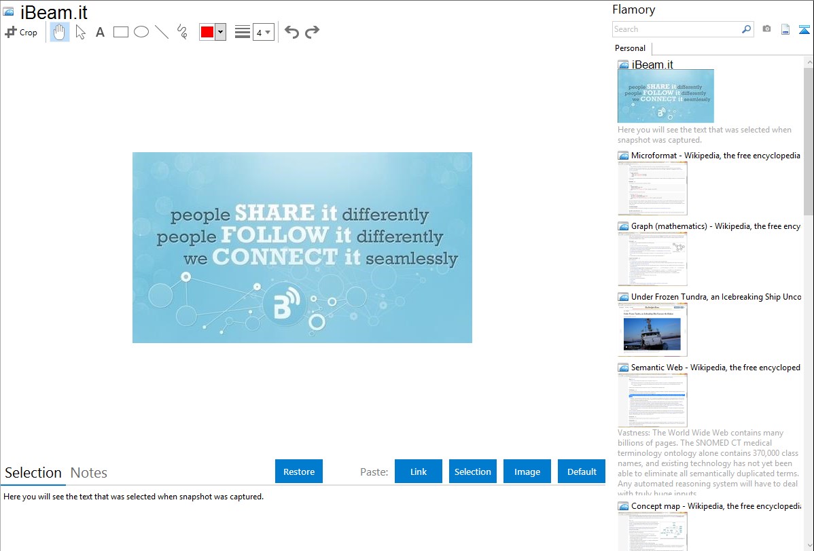The width and height of the screenshot is (814, 551).
Task: Undo the last edit
Action: pos(291,32)
